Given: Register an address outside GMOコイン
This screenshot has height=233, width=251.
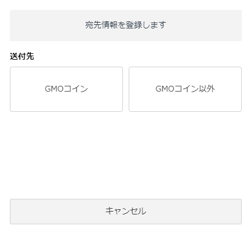Looking at the screenshot, I should (185, 89).
